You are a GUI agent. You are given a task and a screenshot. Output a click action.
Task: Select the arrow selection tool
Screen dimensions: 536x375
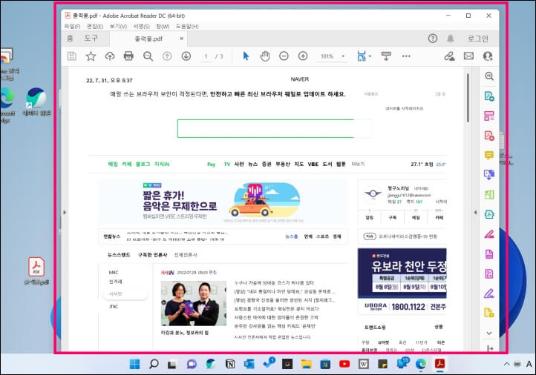tap(246, 56)
